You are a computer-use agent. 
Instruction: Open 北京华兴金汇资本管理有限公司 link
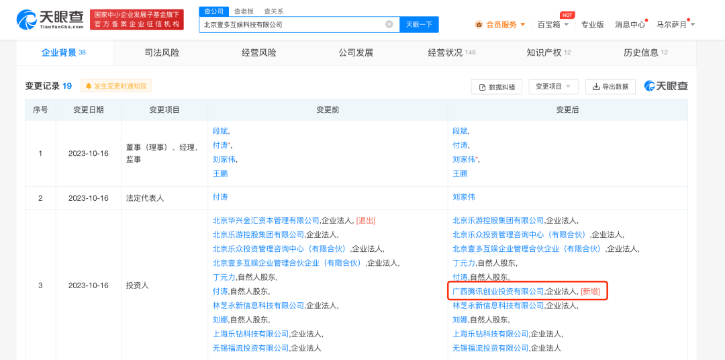[x=266, y=220]
